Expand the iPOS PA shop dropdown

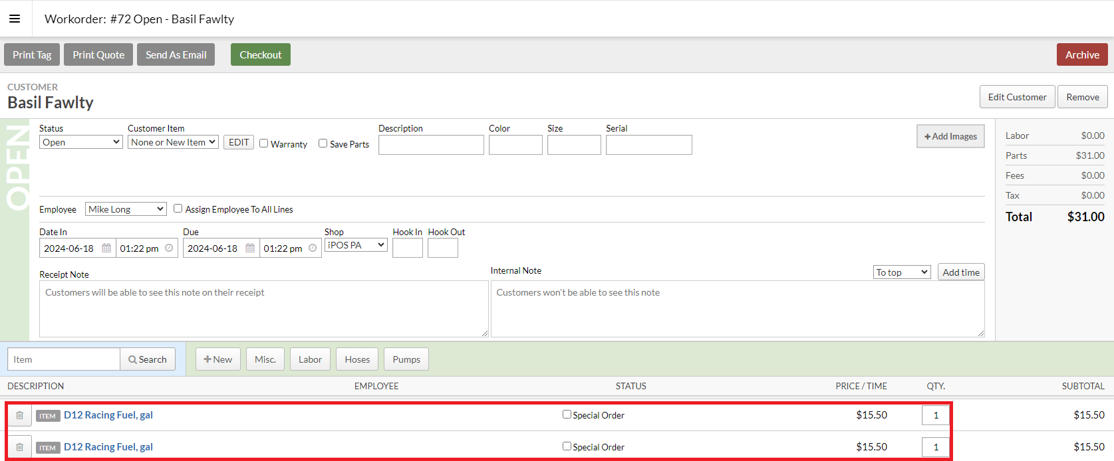coord(356,245)
